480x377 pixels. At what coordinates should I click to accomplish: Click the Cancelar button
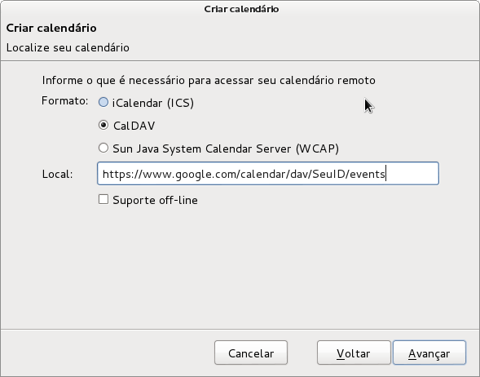[251, 353]
